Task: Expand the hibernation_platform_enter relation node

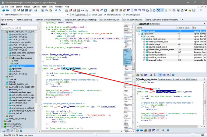Action: tap(144, 50)
